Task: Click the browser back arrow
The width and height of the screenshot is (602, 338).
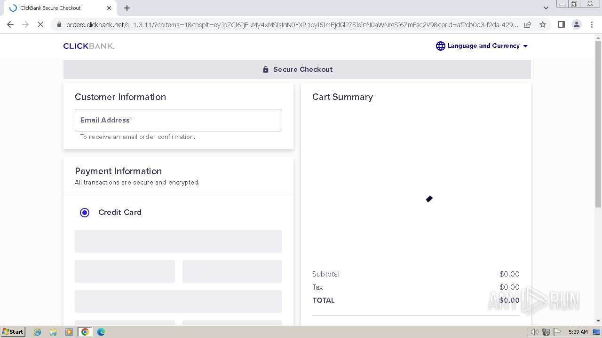Action: [x=10, y=24]
